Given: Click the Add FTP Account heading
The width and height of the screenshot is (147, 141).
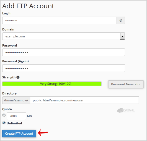Looking at the screenshot, I should click(x=28, y=6).
